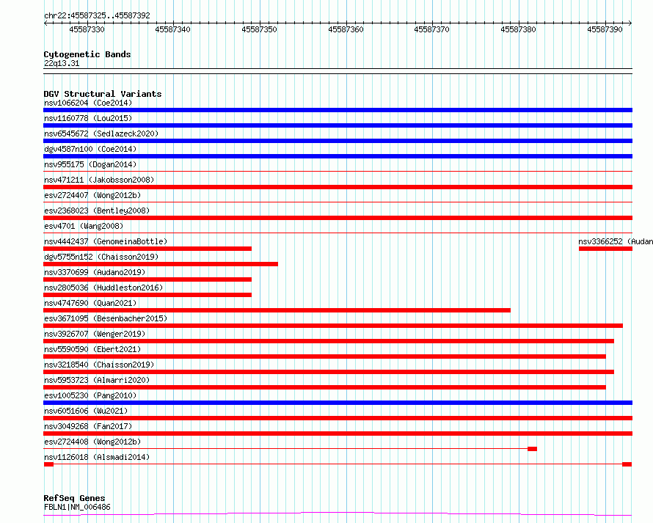Image resolution: width=653 pixels, height=523 pixels.
Task: Open nsv3370699 (Audano2019) label
Action: point(95,272)
